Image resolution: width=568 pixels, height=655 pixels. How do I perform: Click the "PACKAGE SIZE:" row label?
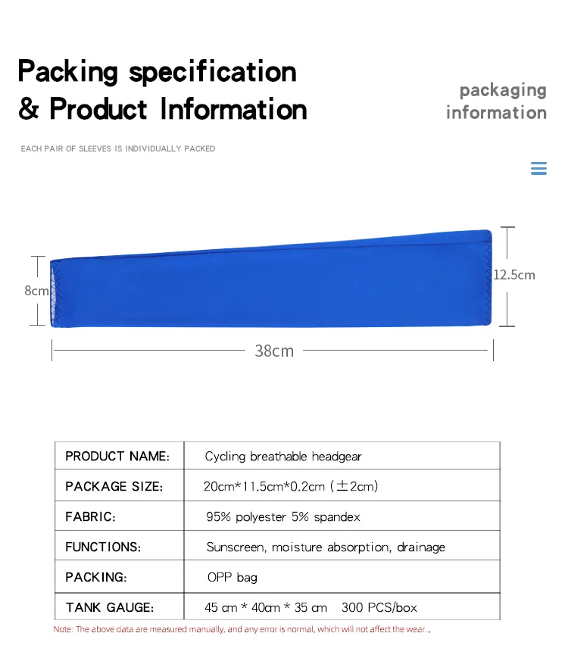pyautogui.click(x=114, y=486)
